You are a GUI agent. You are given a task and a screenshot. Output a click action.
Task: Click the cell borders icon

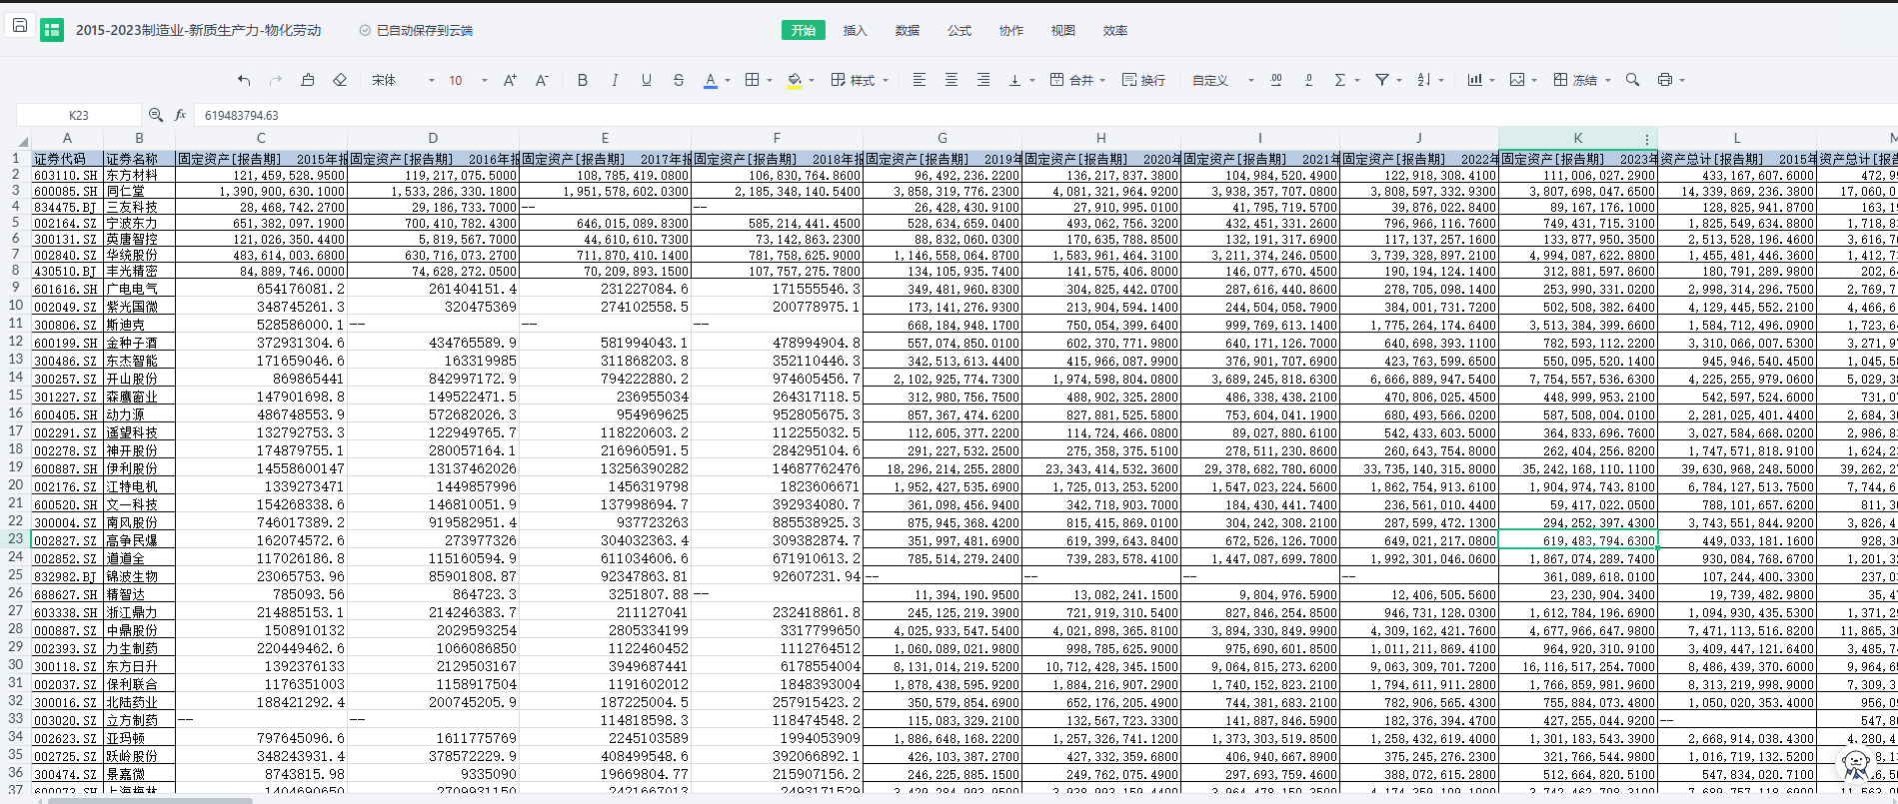click(x=753, y=80)
